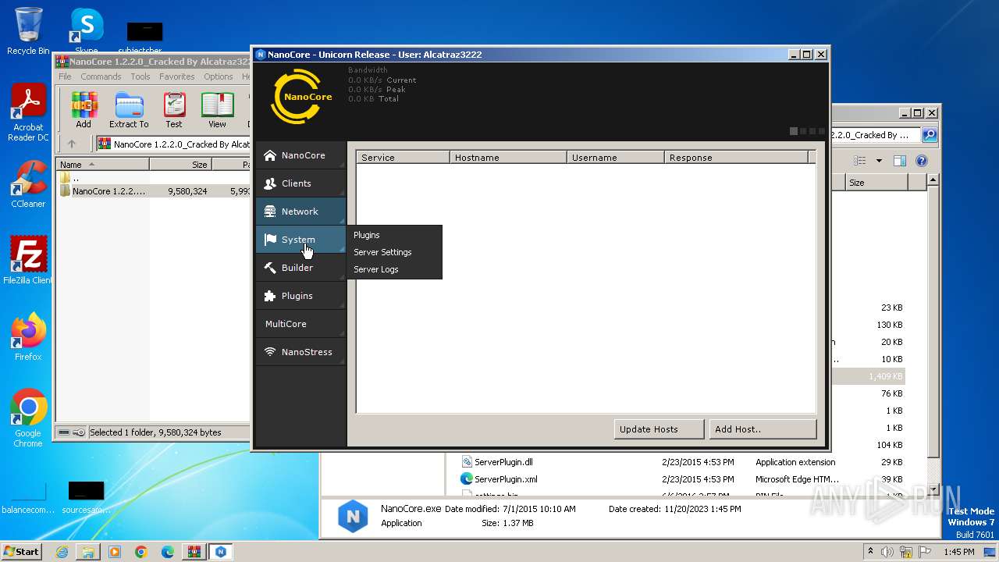
Task: Open the WinRAR Favorites menu
Action: click(177, 76)
